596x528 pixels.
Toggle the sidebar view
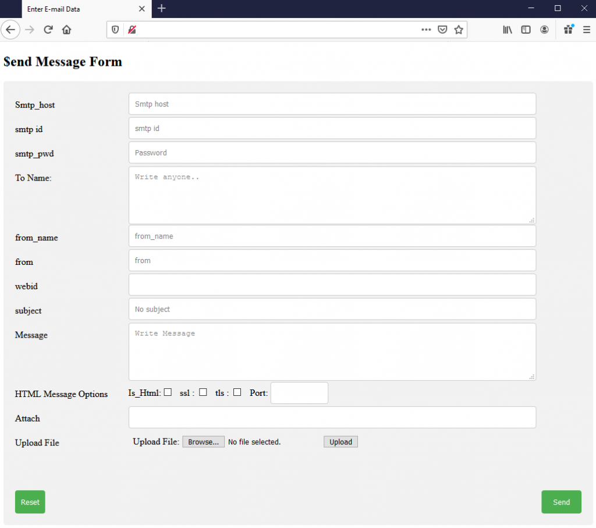coord(526,30)
